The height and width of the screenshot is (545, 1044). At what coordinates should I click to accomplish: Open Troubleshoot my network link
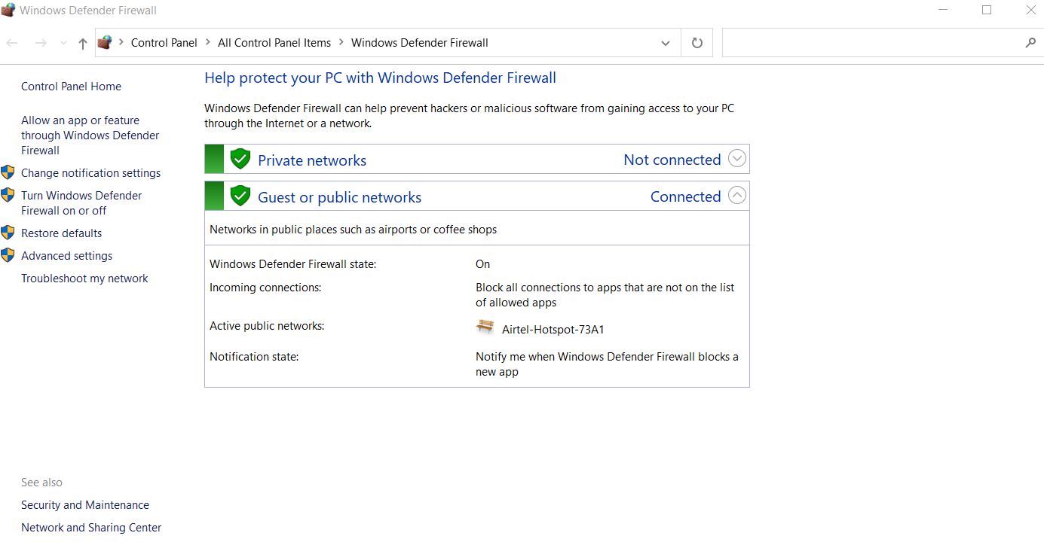tap(84, 279)
